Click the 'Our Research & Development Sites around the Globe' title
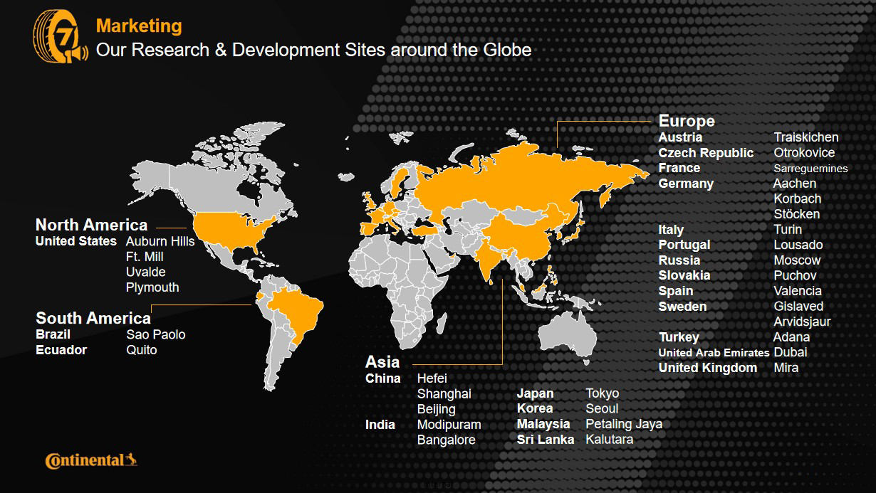Image resolution: width=876 pixels, height=493 pixels. (313, 51)
